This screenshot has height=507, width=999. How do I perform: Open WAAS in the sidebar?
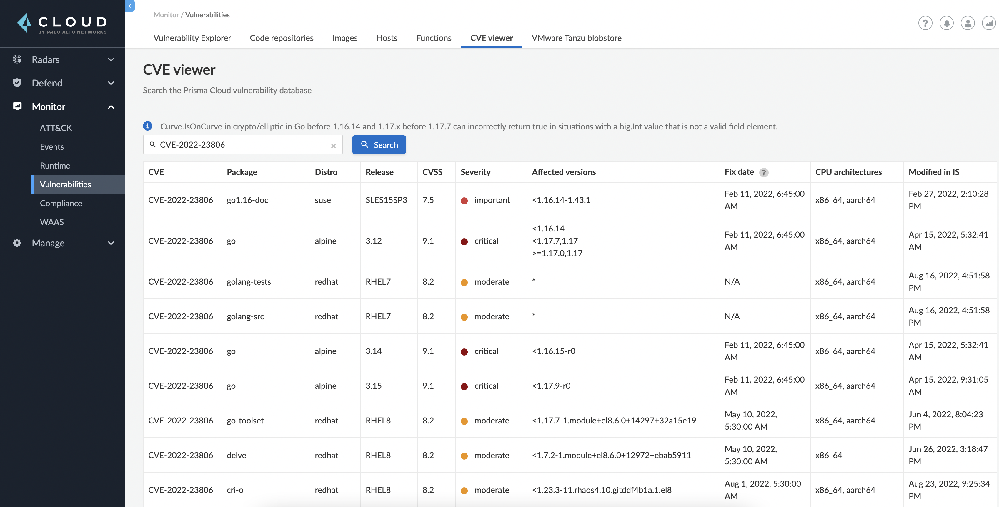click(x=51, y=222)
